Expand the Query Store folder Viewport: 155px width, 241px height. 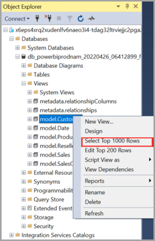tap(23, 200)
